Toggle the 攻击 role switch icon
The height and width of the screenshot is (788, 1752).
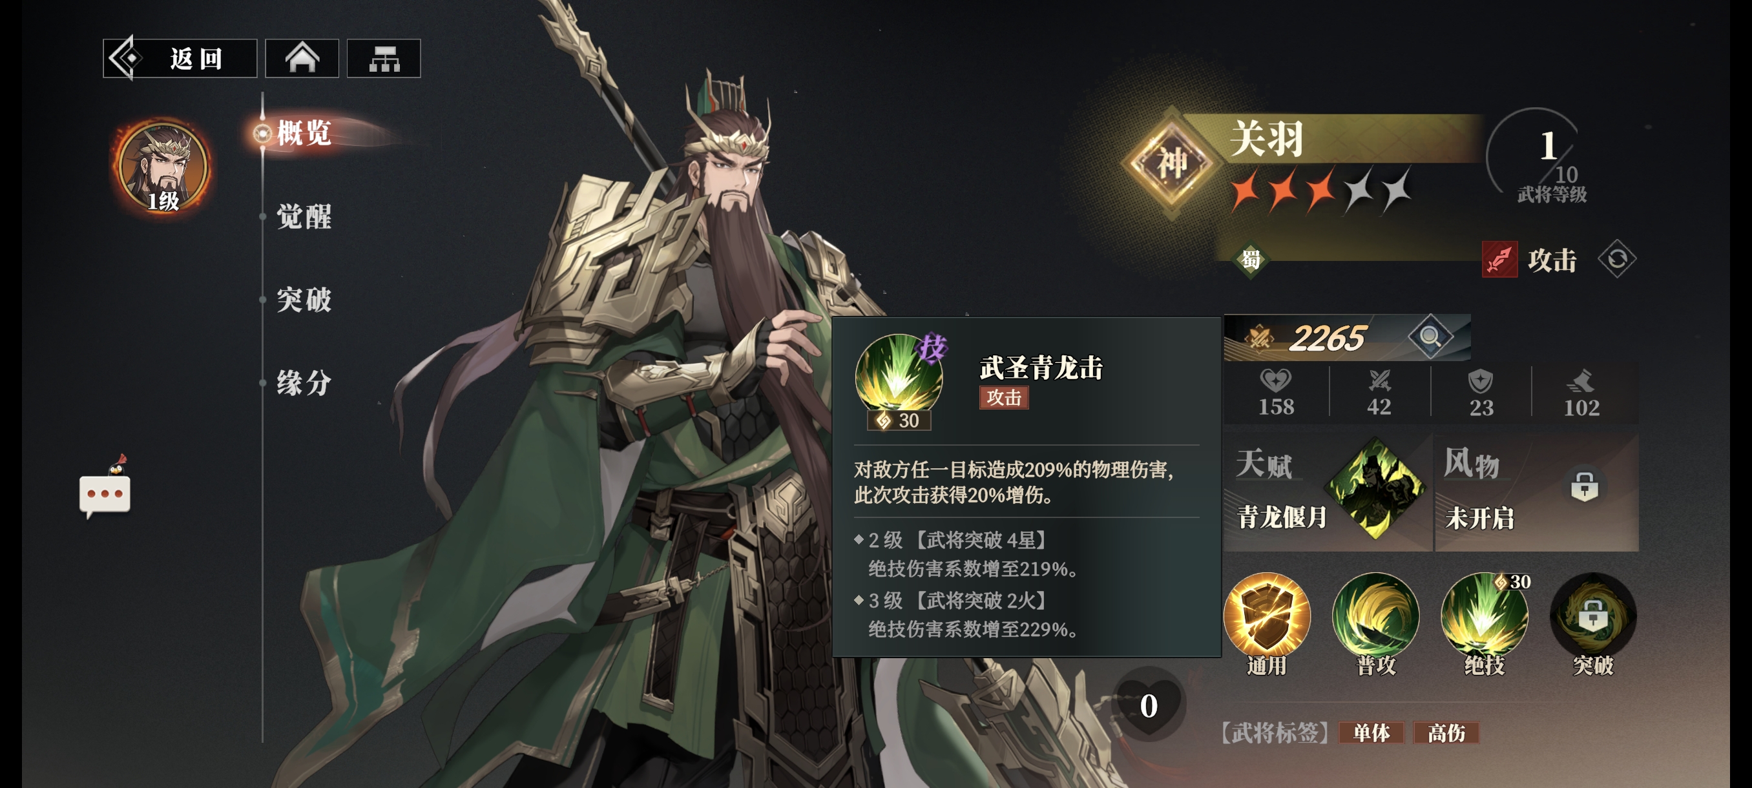point(1616,259)
